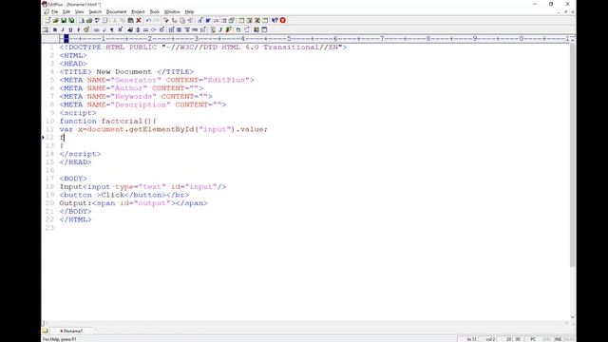Image resolution: width=608 pixels, height=342 pixels.
Task: Click line number 12 in the gutter
Action: [49, 137]
